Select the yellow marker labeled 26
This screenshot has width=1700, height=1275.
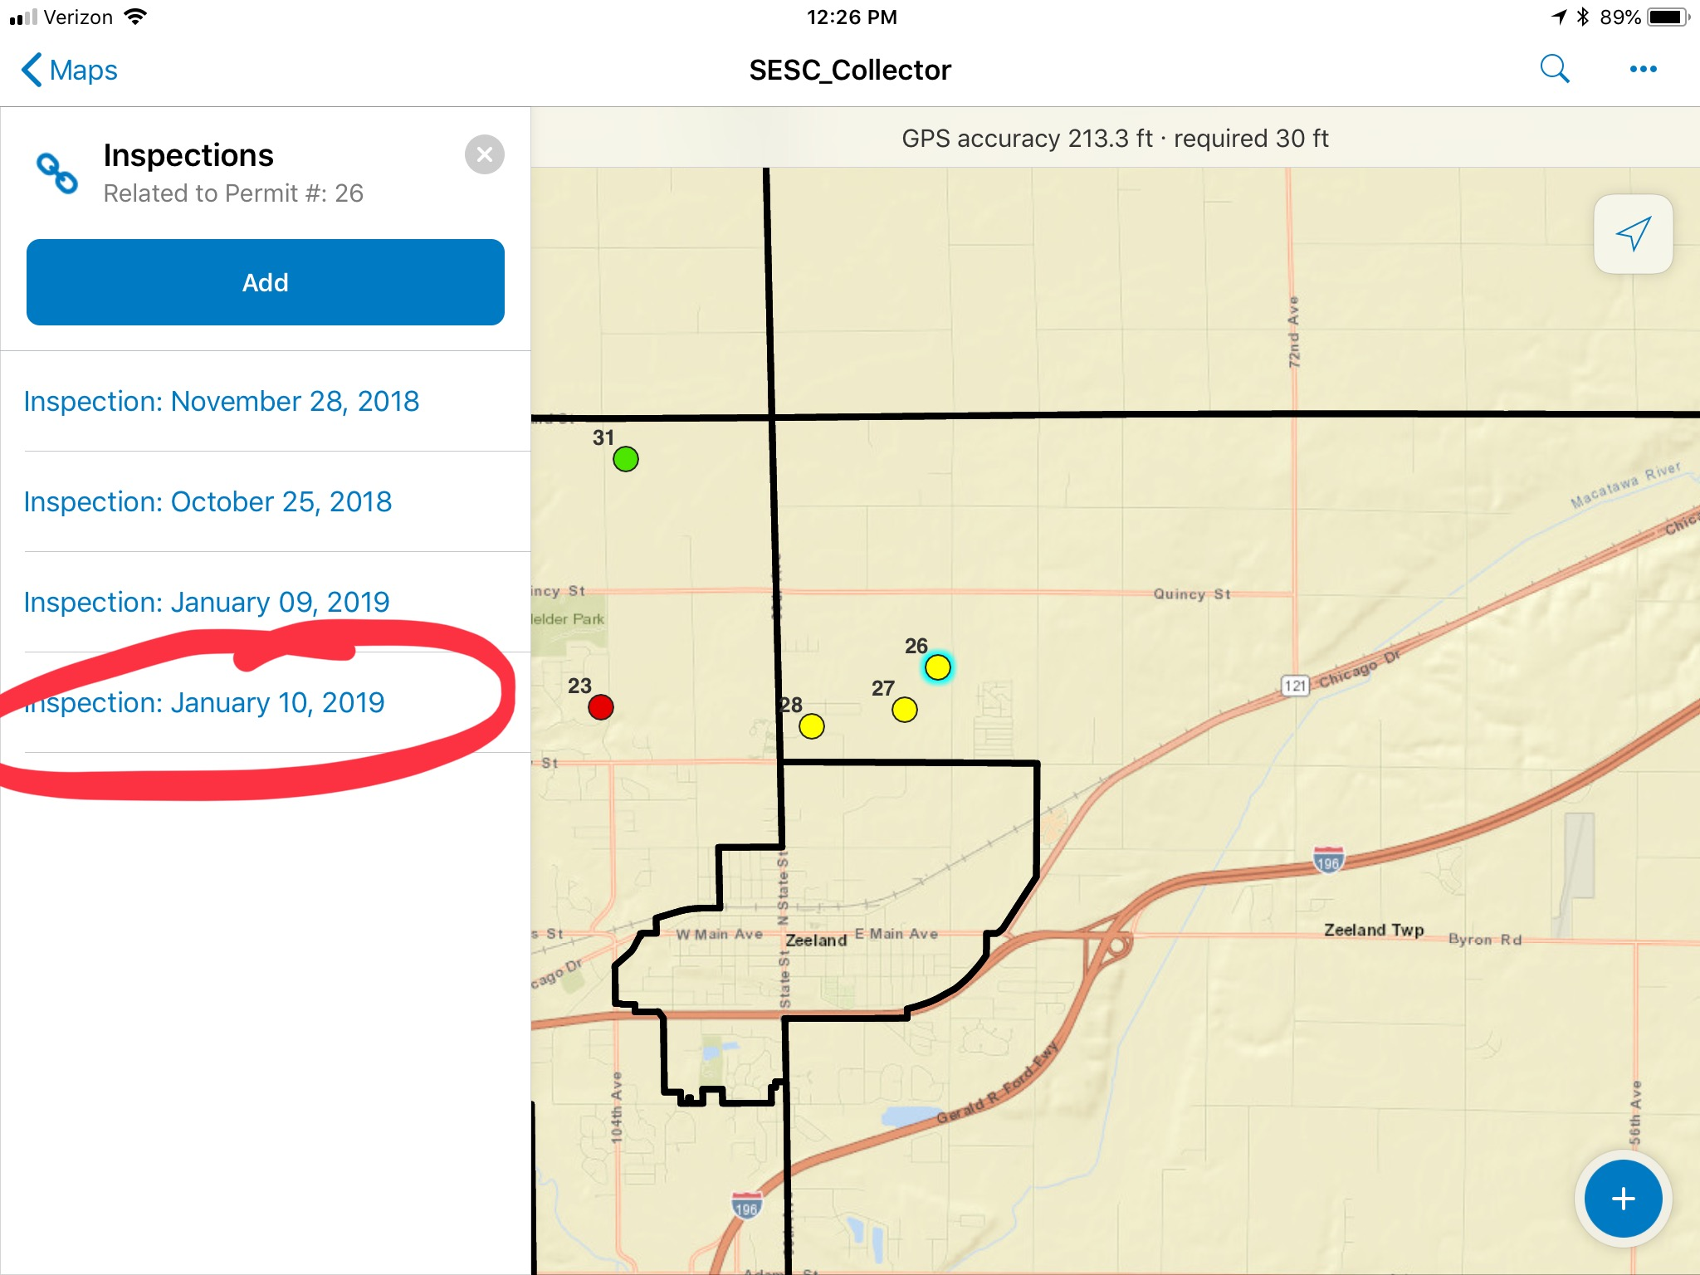(x=938, y=667)
